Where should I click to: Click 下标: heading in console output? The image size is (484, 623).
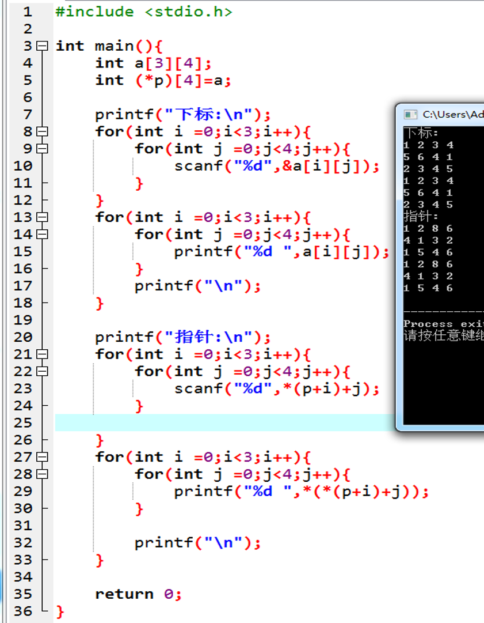pos(421,133)
